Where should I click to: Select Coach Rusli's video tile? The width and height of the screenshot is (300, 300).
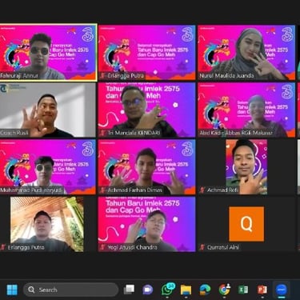pyautogui.click(x=48, y=110)
